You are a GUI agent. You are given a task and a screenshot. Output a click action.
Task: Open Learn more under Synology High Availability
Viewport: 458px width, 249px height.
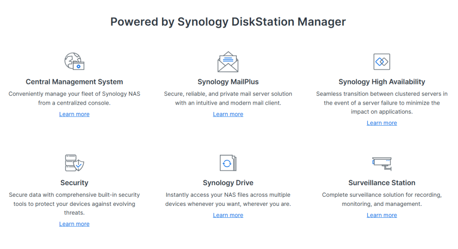click(x=382, y=123)
